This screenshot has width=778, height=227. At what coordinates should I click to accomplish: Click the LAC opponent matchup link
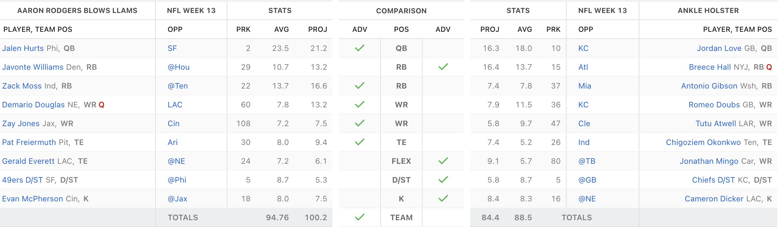click(175, 105)
